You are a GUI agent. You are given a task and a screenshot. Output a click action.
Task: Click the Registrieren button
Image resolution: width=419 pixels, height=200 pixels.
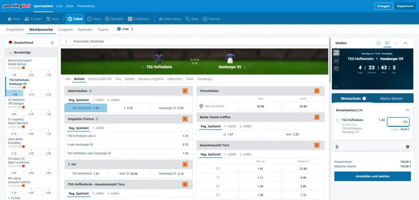(x=405, y=6)
